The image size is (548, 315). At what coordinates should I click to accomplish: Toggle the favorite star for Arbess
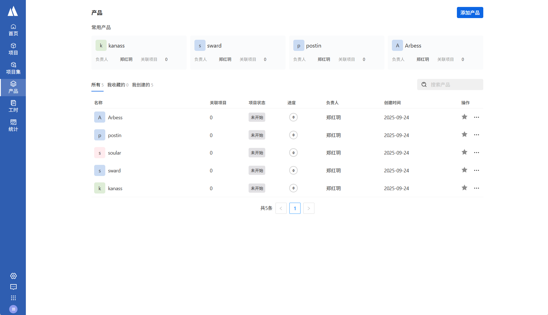pyautogui.click(x=464, y=117)
